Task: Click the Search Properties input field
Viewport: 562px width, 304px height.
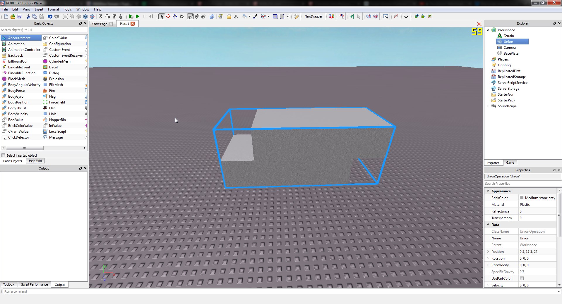Action: (x=522, y=184)
